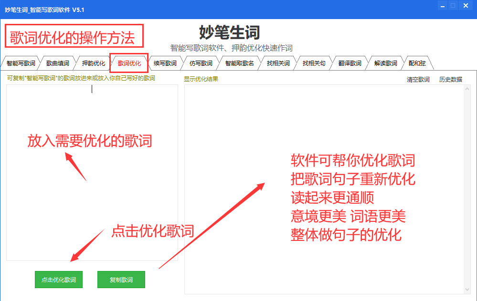The height and width of the screenshot is (301, 477).
Task: Open the 仿写歌词 tab
Action: [x=201, y=63]
